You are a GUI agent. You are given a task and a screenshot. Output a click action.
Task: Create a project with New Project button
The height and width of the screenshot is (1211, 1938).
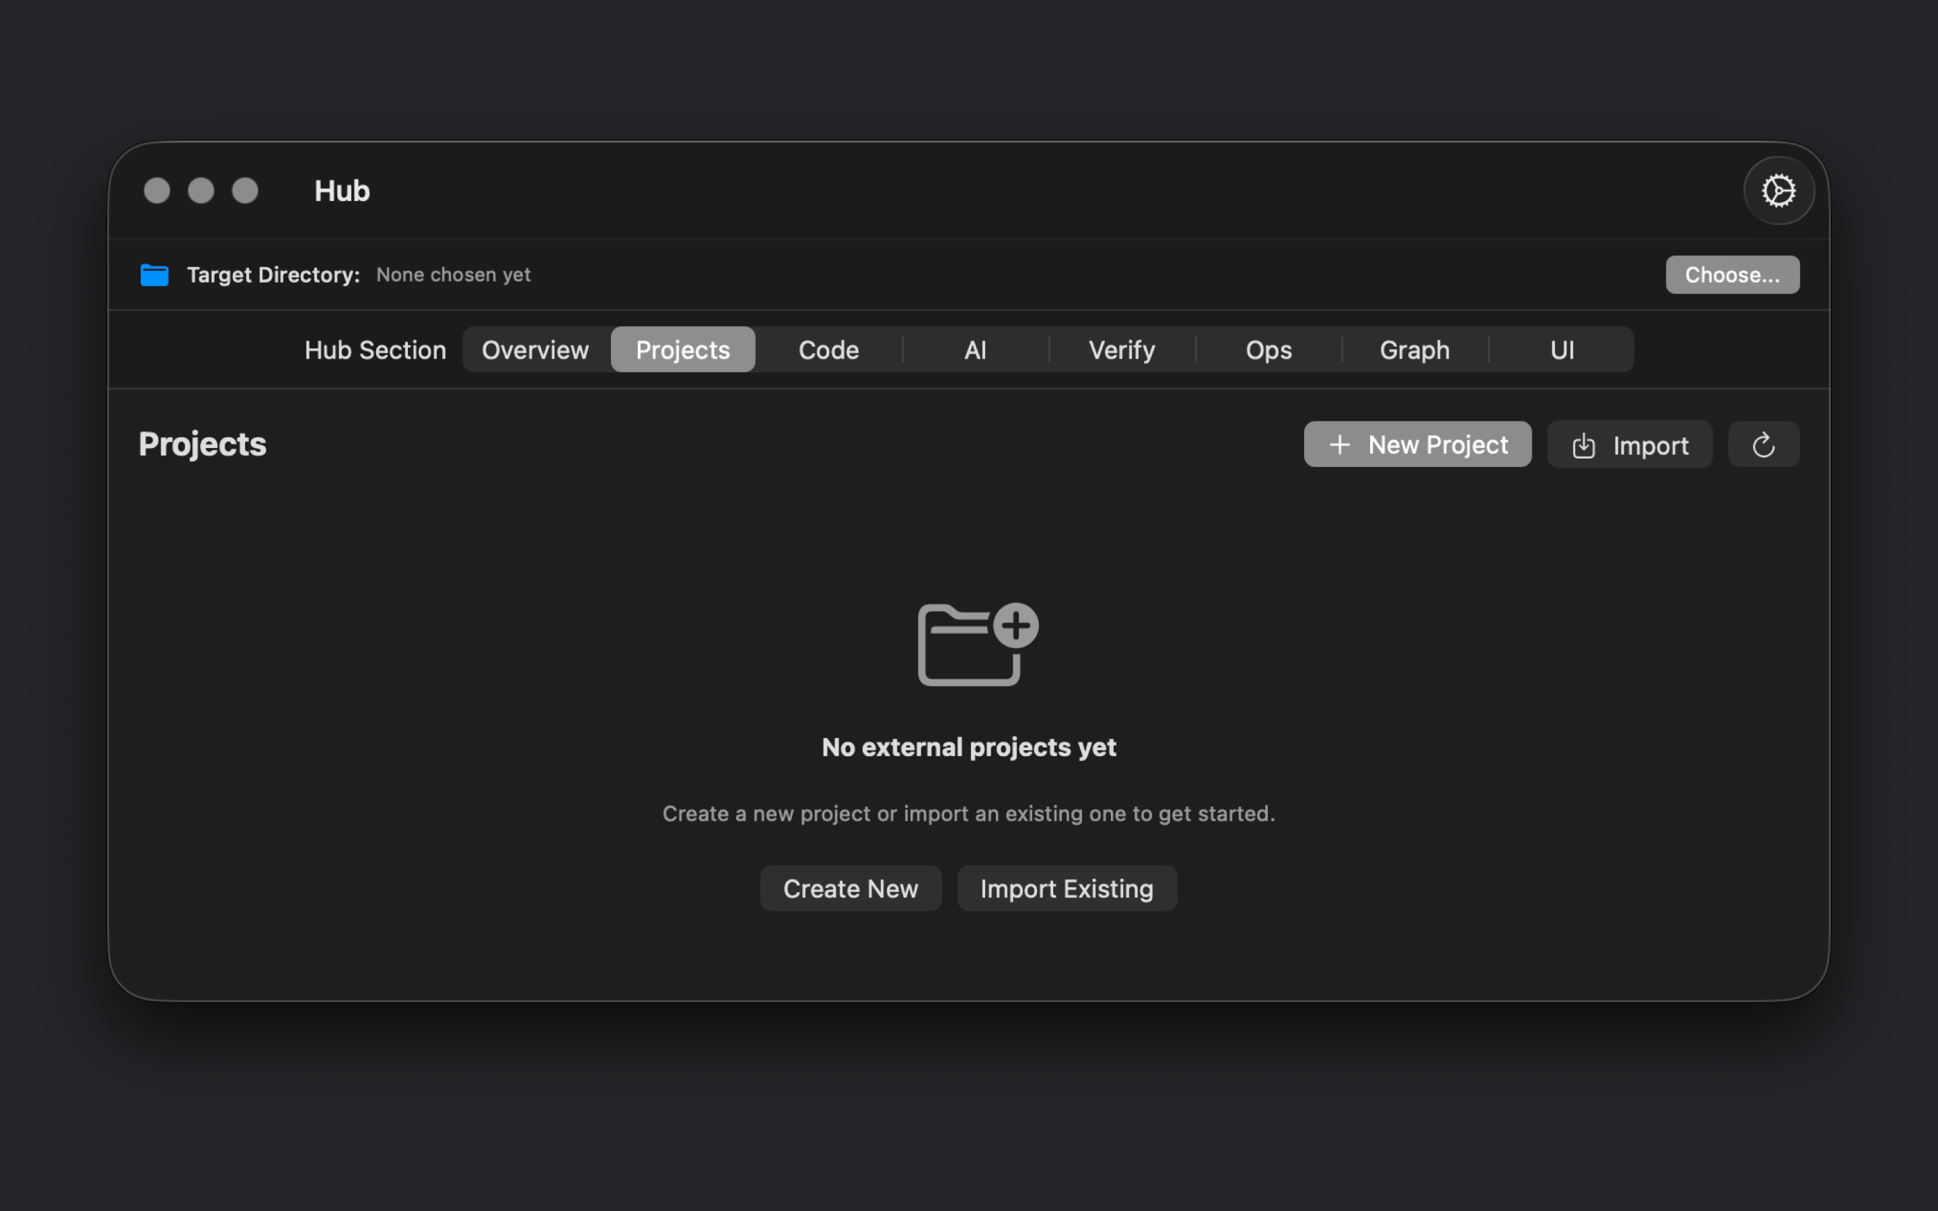1417,445
